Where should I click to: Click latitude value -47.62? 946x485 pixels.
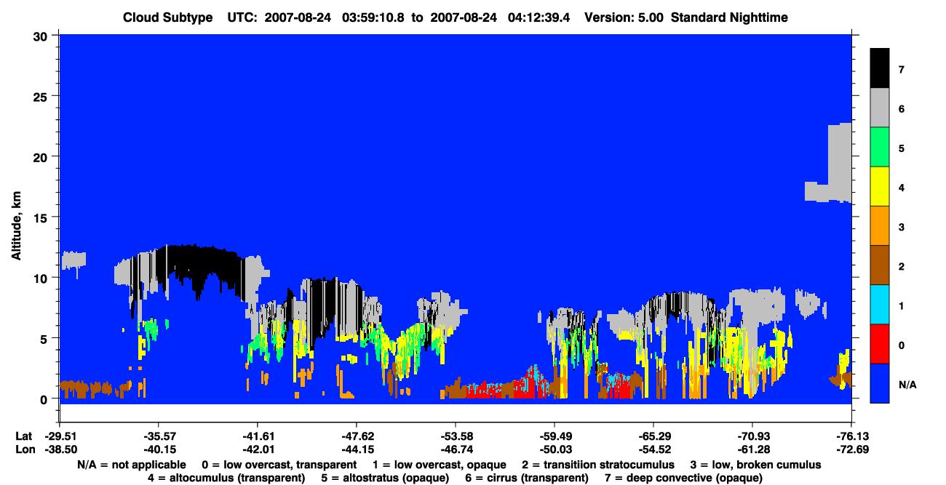coord(356,436)
